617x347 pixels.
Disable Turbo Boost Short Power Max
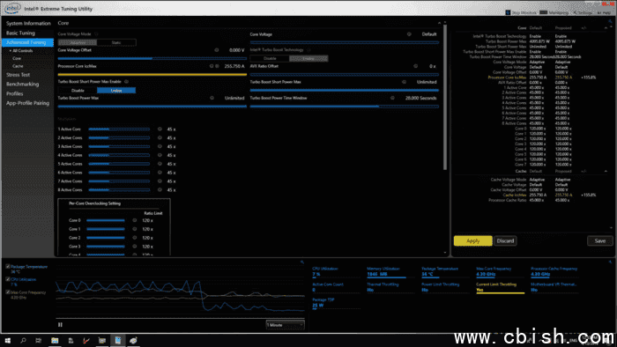point(78,91)
